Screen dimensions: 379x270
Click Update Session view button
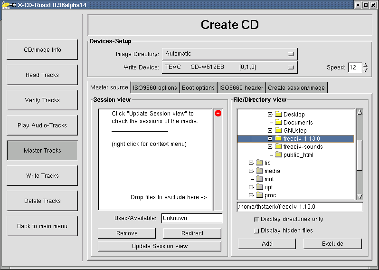[x=160, y=246]
